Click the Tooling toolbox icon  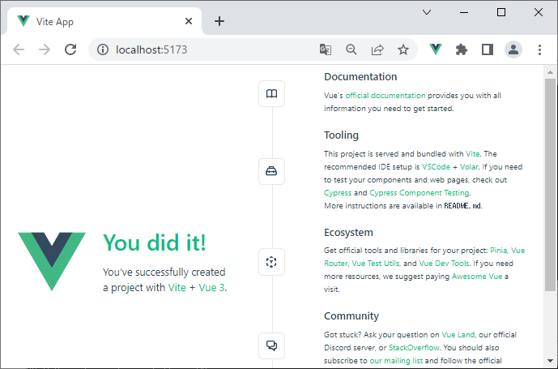point(271,171)
